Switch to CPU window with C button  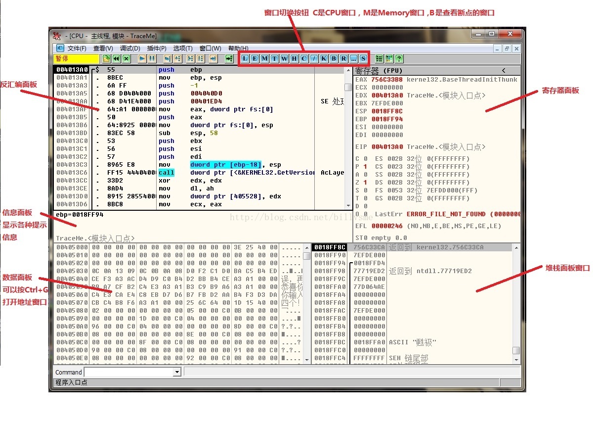point(304,58)
